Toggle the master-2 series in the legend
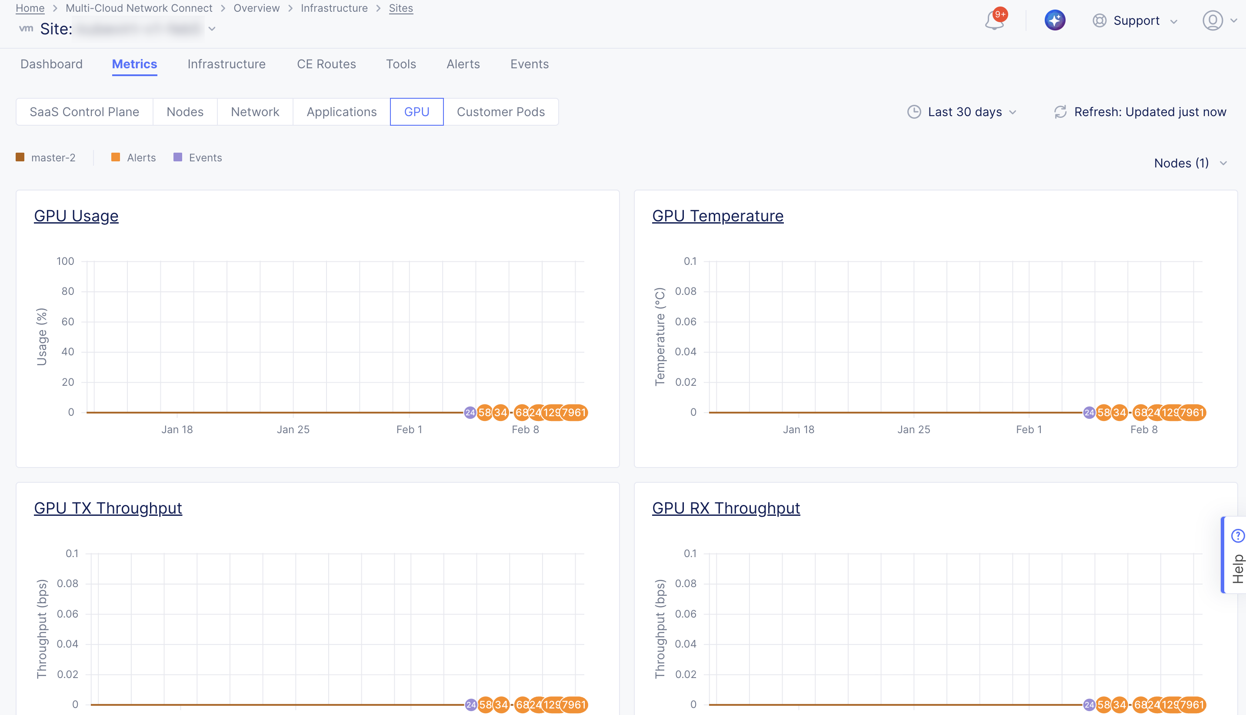Viewport: 1246px width, 715px height. [x=53, y=157]
